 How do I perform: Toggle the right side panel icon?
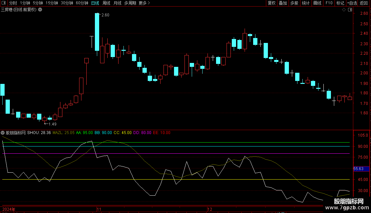click(x=350, y=10)
